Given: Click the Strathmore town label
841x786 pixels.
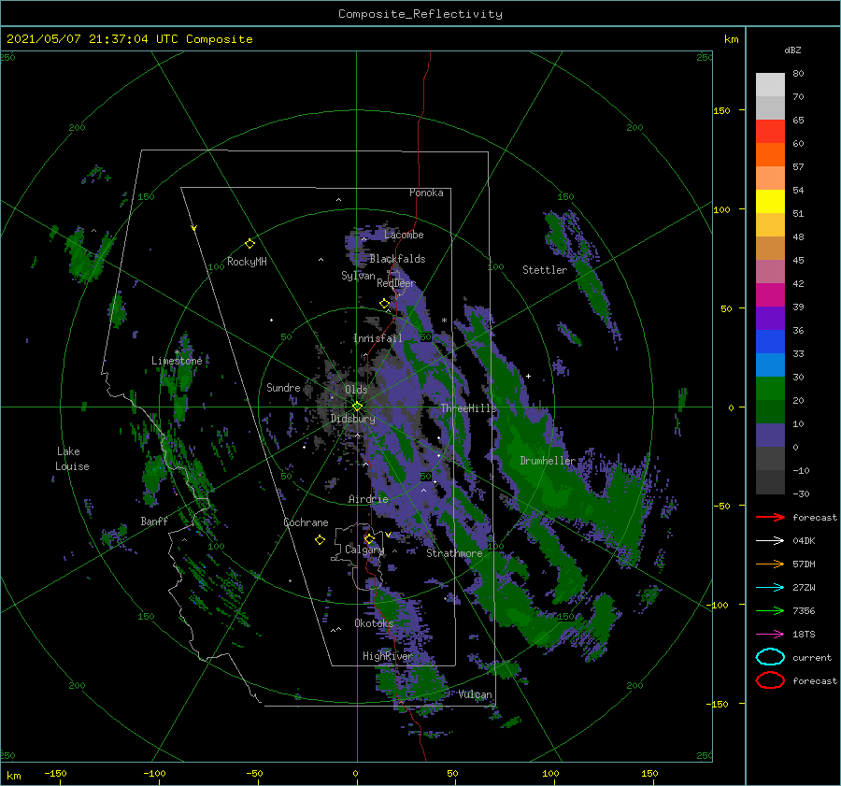Looking at the screenshot, I should (454, 553).
